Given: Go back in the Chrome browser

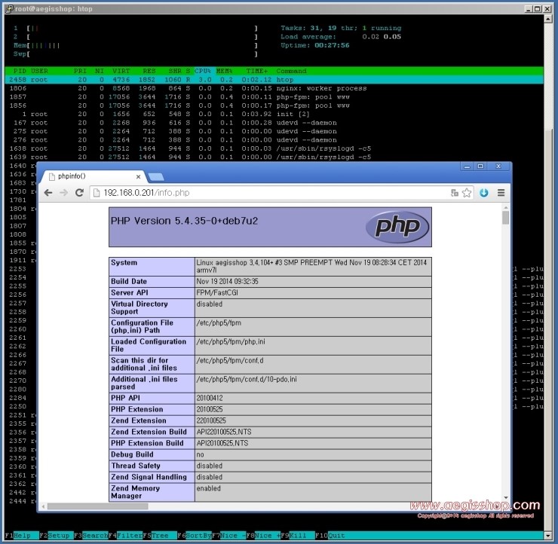Looking at the screenshot, I should pos(48,193).
